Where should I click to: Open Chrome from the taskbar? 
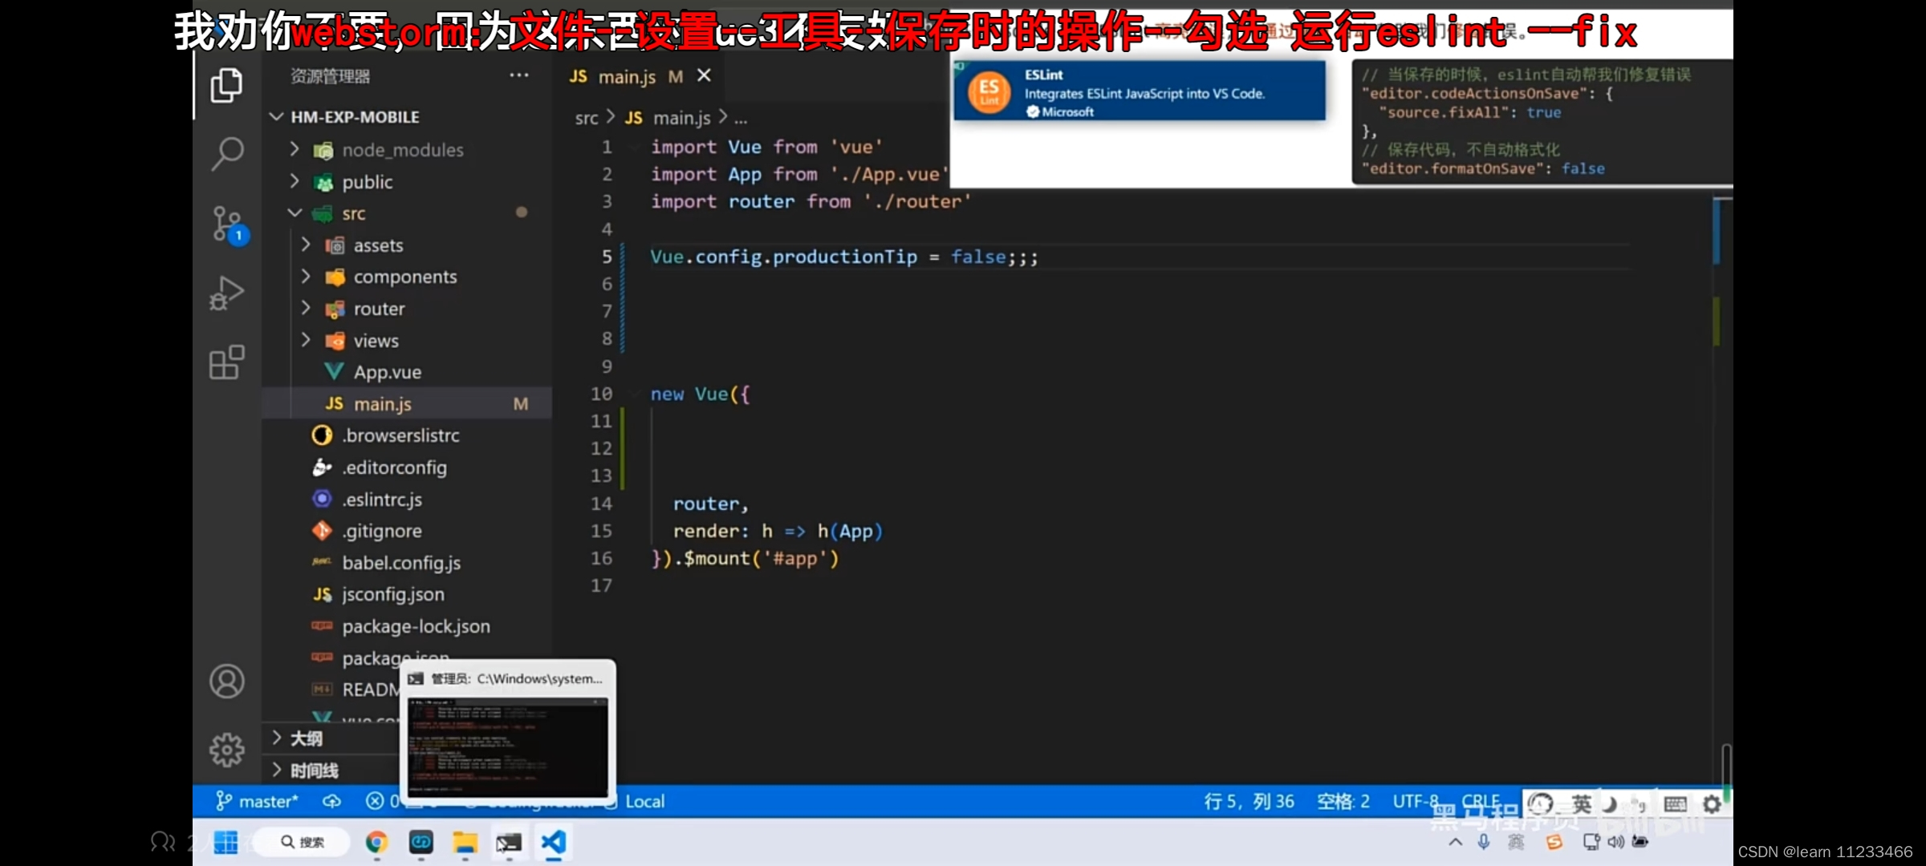pyautogui.click(x=376, y=842)
